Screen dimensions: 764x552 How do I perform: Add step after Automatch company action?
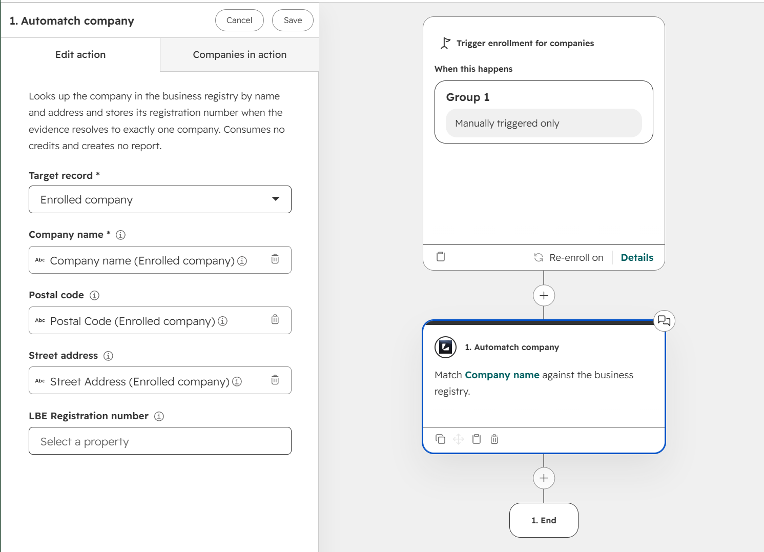coord(544,478)
